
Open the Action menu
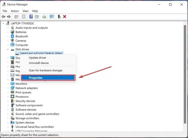click(x=15, y=11)
